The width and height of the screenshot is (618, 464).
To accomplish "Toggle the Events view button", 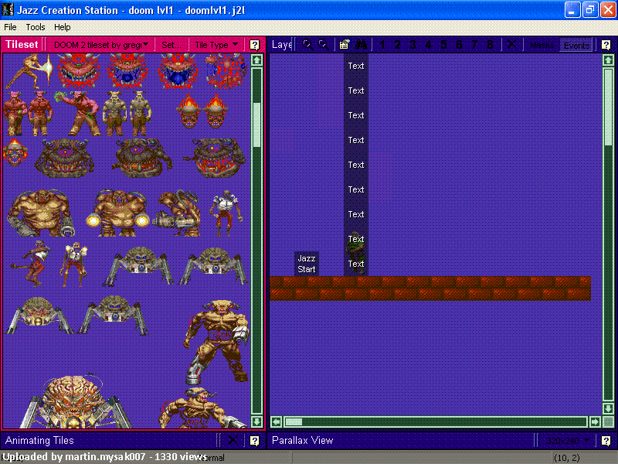I will pyautogui.click(x=576, y=46).
